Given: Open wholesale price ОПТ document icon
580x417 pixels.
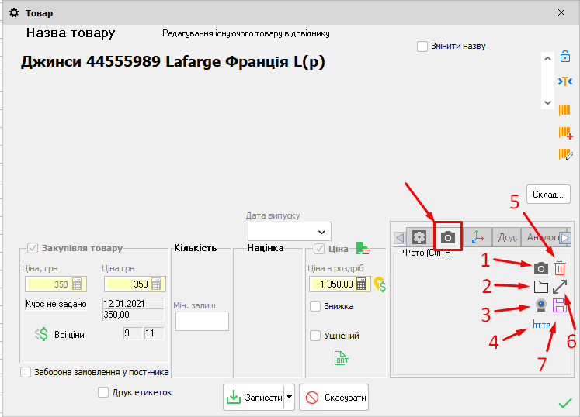Looking at the screenshot, I should point(341,358).
